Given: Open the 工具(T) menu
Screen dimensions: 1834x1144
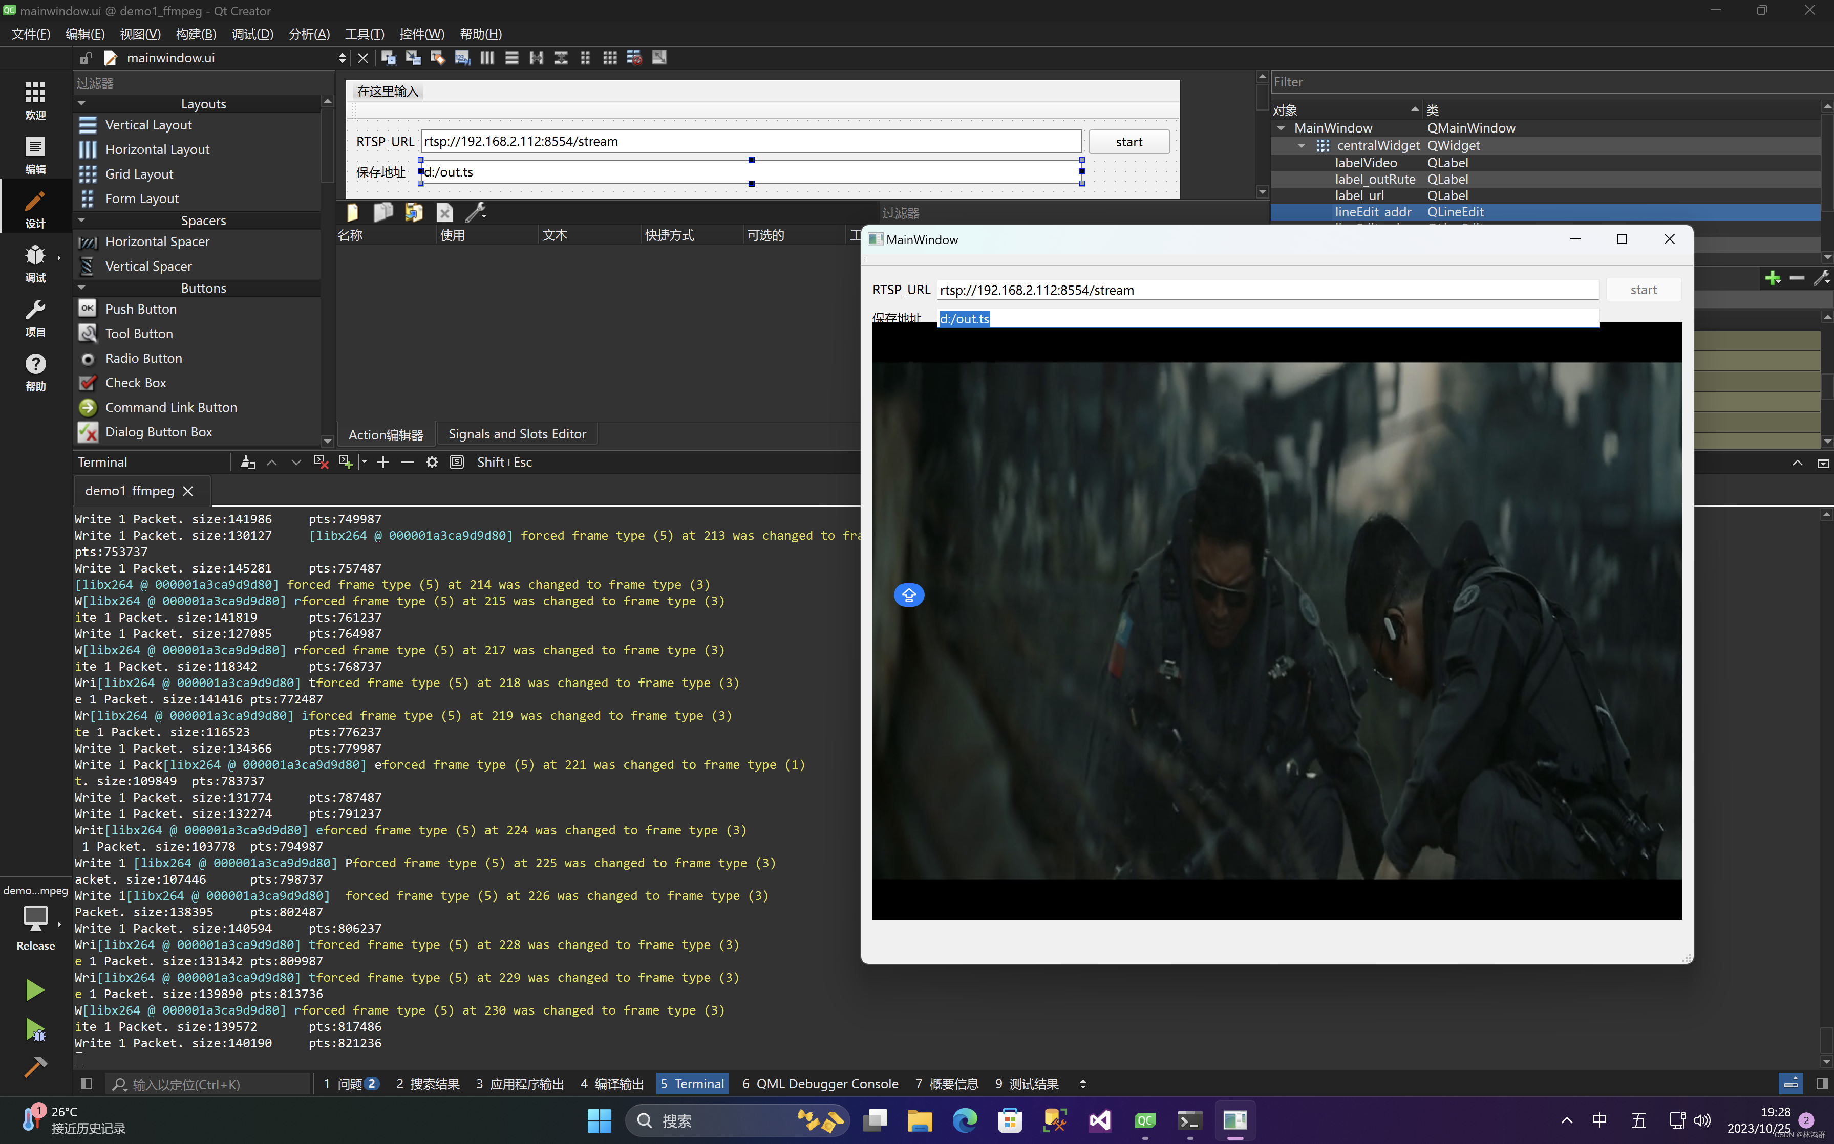Looking at the screenshot, I should coord(364,34).
